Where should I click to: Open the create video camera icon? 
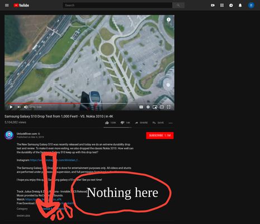tap(212, 5)
